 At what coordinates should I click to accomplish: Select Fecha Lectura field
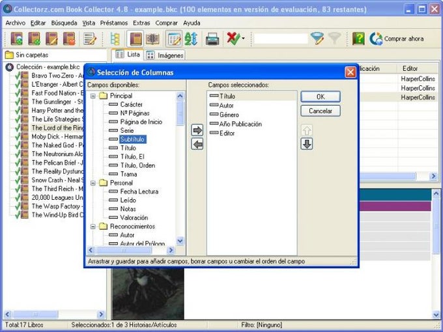(139, 191)
